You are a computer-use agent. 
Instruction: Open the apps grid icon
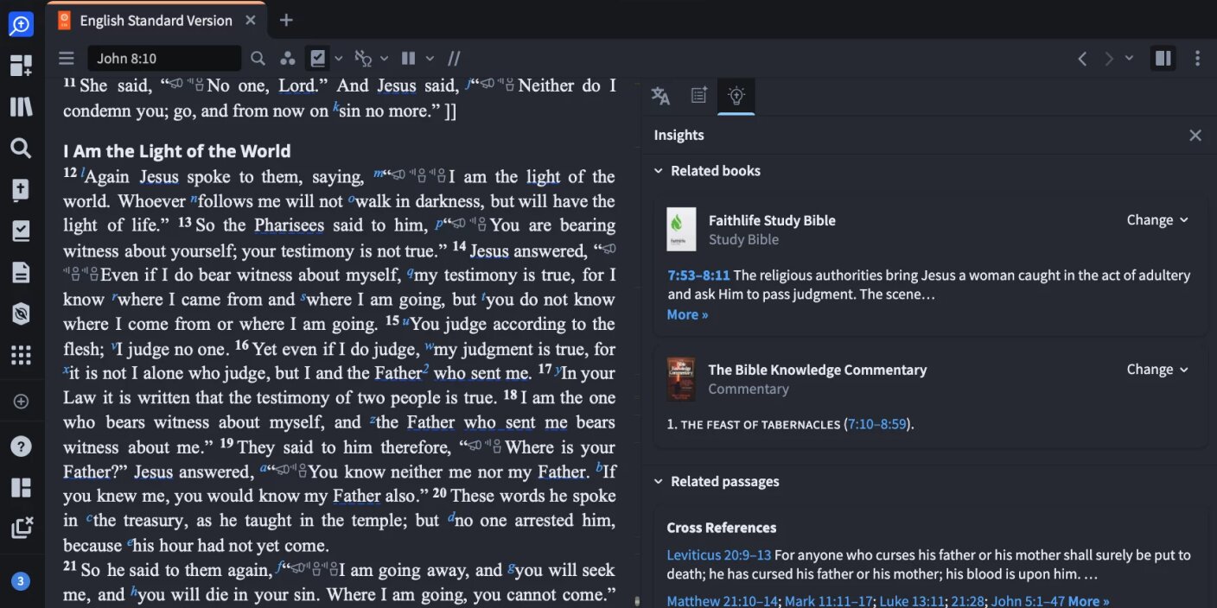[21, 356]
